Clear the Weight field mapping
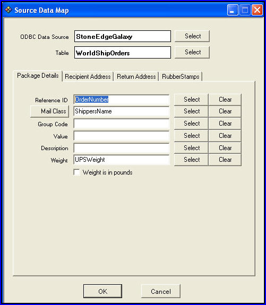Screen dimensions: 266x305 [x=225, y=160]
